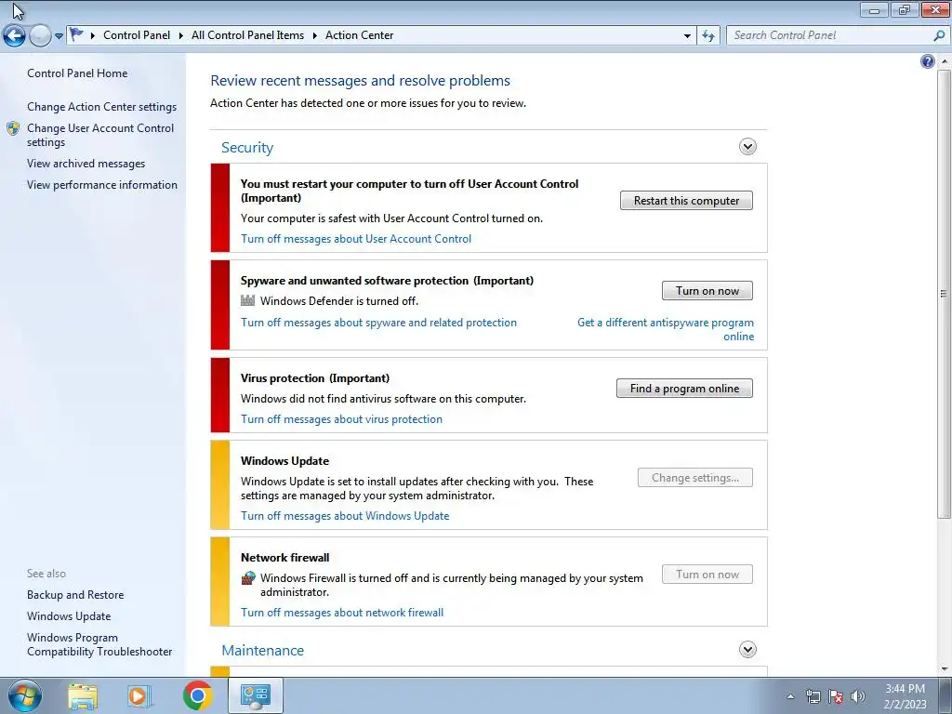The height and width of the screenshot is (714, 952).
Task: Expand the Maintenance section chevron
Action: (x=747, y=650)
